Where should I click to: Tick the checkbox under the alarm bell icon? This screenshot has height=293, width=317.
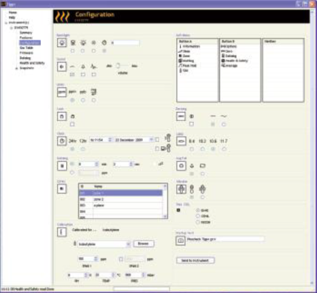(x=83, y=74)
